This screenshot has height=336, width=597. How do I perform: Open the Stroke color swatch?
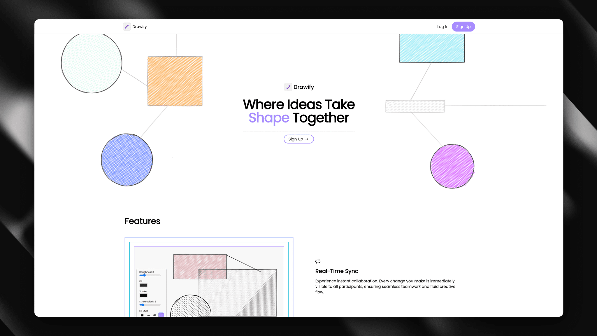tap(143, 295)
